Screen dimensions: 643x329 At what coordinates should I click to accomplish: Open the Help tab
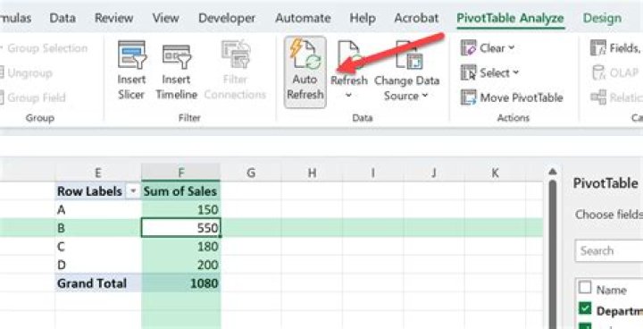click(362, 18)
